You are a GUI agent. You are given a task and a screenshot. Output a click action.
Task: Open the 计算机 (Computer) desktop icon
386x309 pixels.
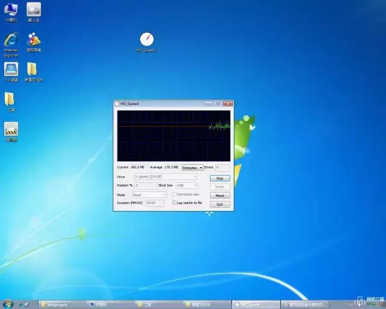point(11,10)
